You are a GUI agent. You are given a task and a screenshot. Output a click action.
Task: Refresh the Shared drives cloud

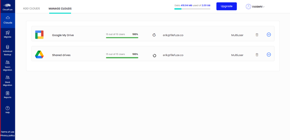(155, 56)
